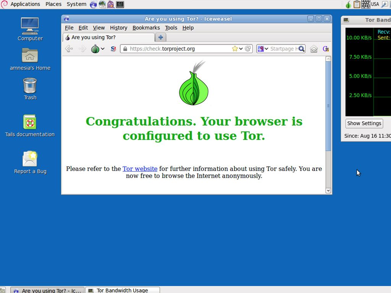Screen dimensions: 391x293
Task: Open the Bookmarks menu
Action: click(146, 28)
